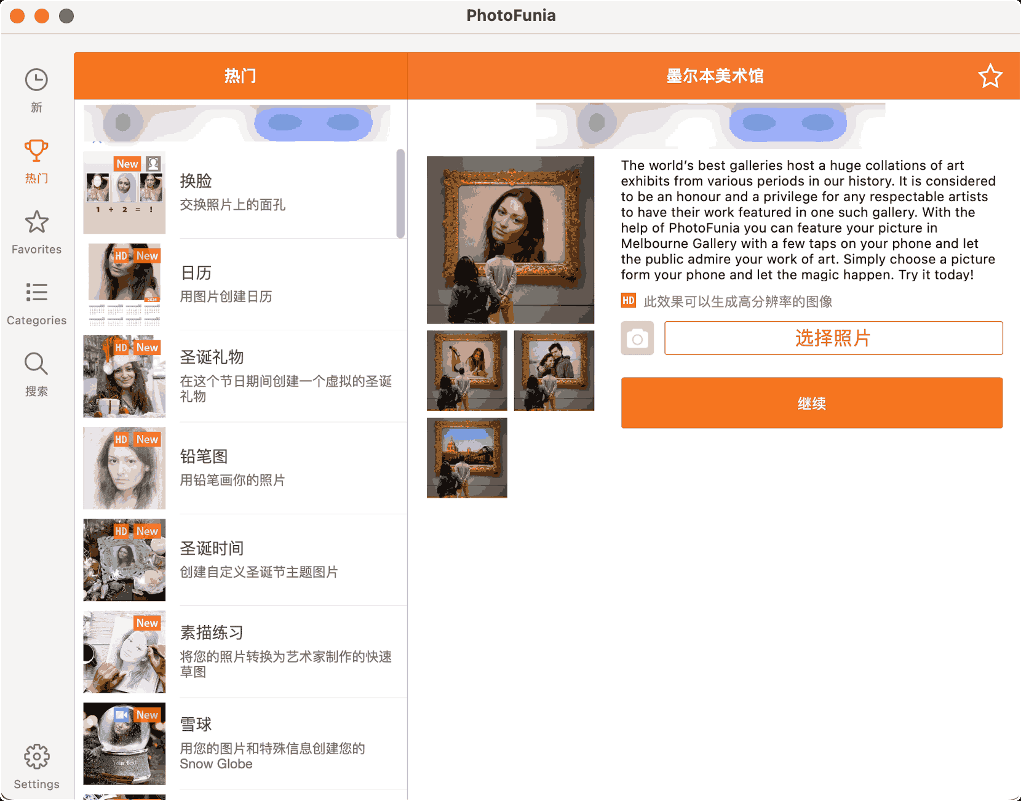1021x801 pixels.
Task: Add 墨尔本美术馆 to favorites with star
Action: [x=990, y=76]
